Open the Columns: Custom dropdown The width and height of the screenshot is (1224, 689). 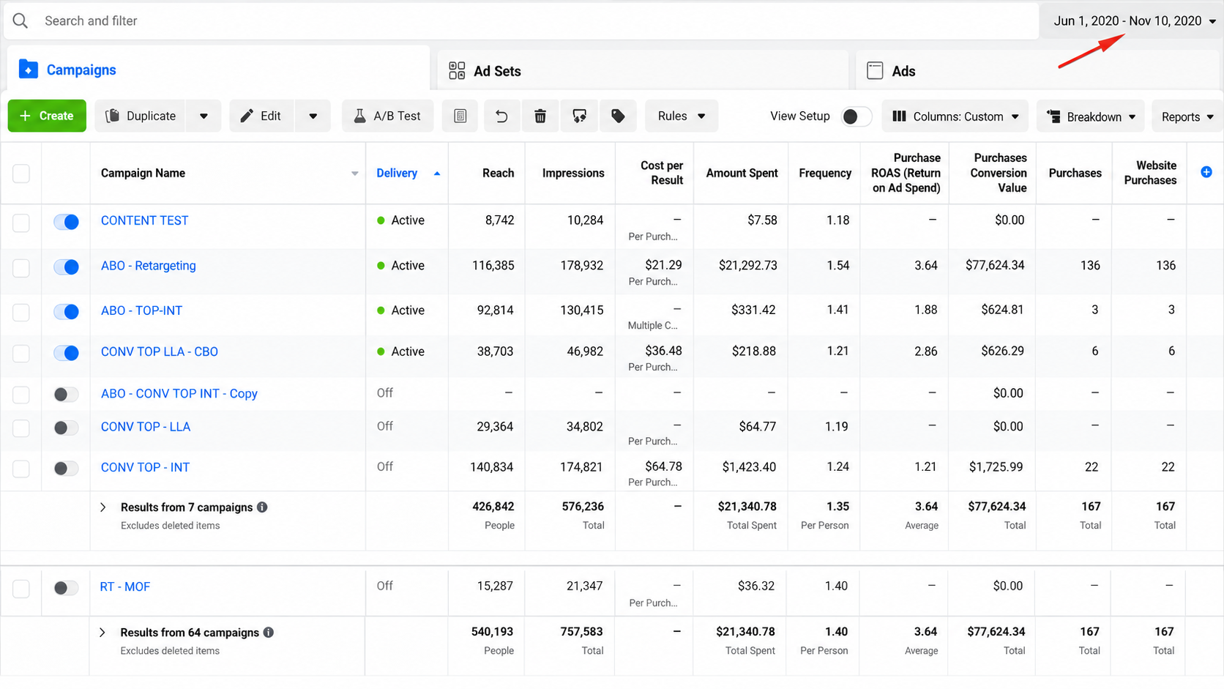pyautogui.click(x=955, y=116)
